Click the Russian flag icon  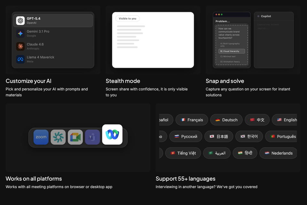click(x=177, y=136)
